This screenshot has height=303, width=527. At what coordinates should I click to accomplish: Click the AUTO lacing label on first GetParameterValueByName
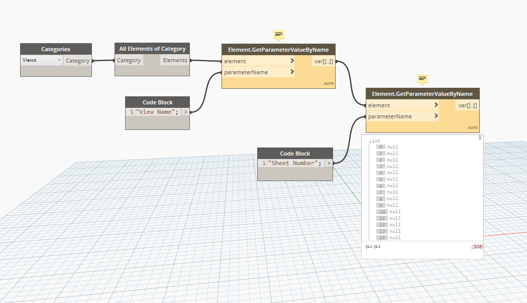(x=329, y=83)
